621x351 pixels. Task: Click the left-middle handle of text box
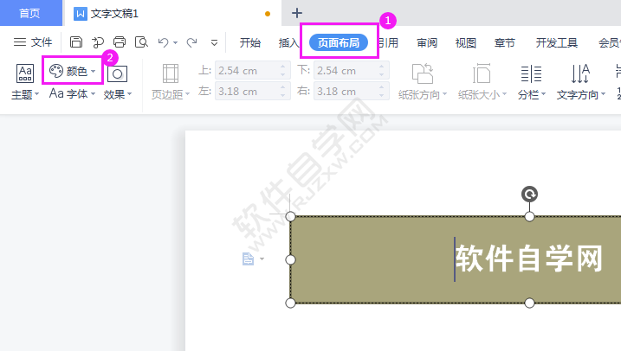click(290, 259)
